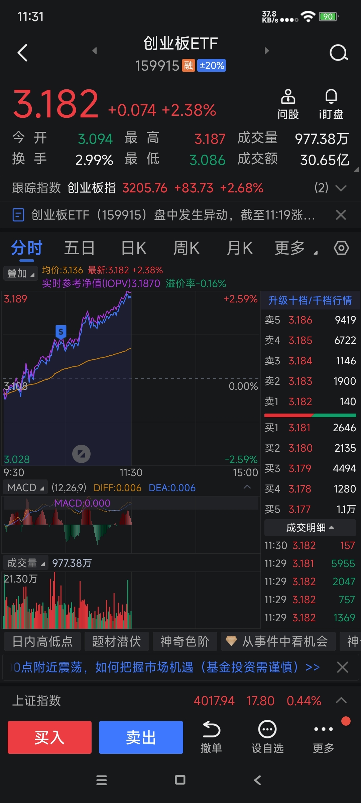This screenshot has width=361, height=803.
Task: Switch to previous stock with left triangle
Action: click(95, 51)
